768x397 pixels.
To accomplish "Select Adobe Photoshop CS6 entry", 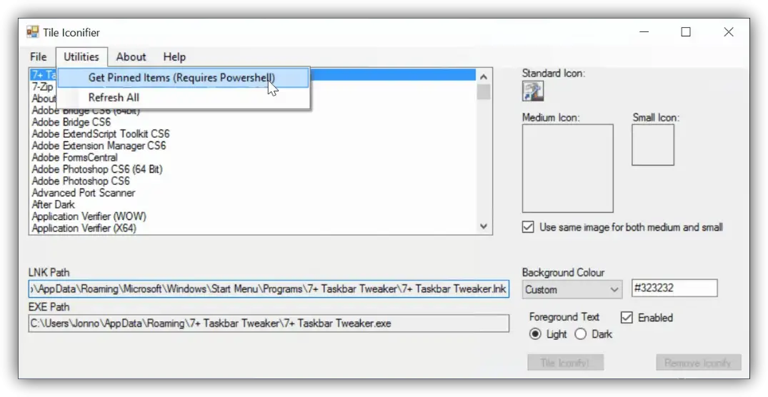I will point(252,181).
